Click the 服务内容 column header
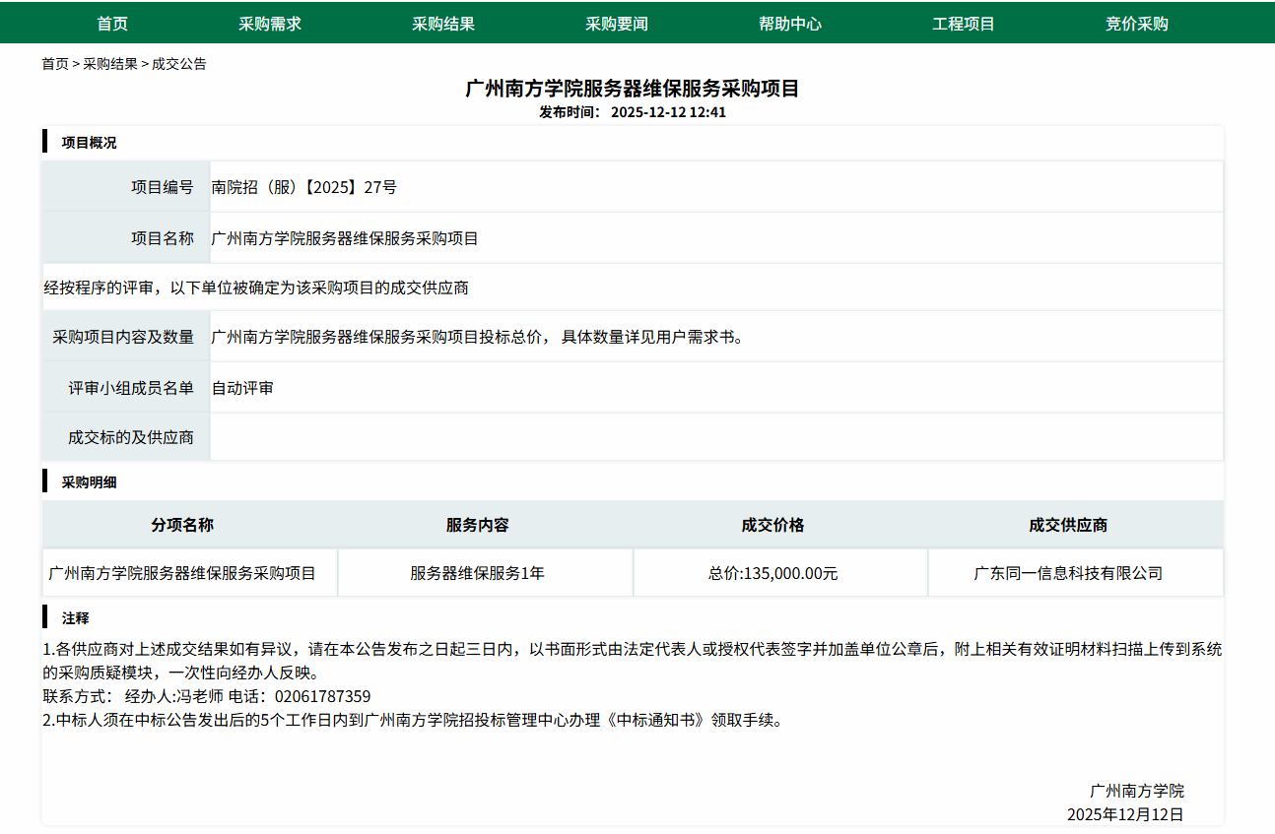 coord(477,525)
